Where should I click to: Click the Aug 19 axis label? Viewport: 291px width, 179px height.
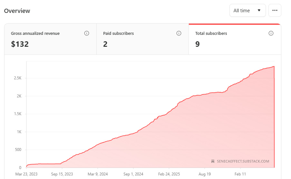click(x=205, y=174)
